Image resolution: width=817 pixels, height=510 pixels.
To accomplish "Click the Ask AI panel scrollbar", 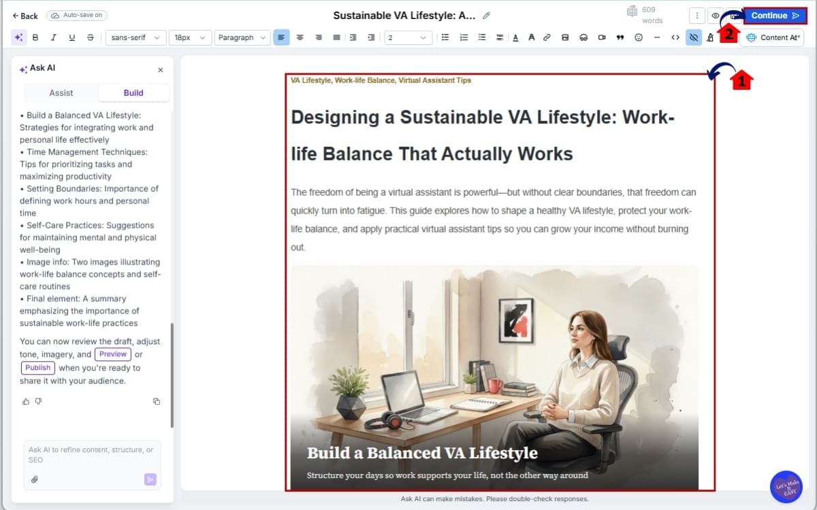I will [172, 375].
